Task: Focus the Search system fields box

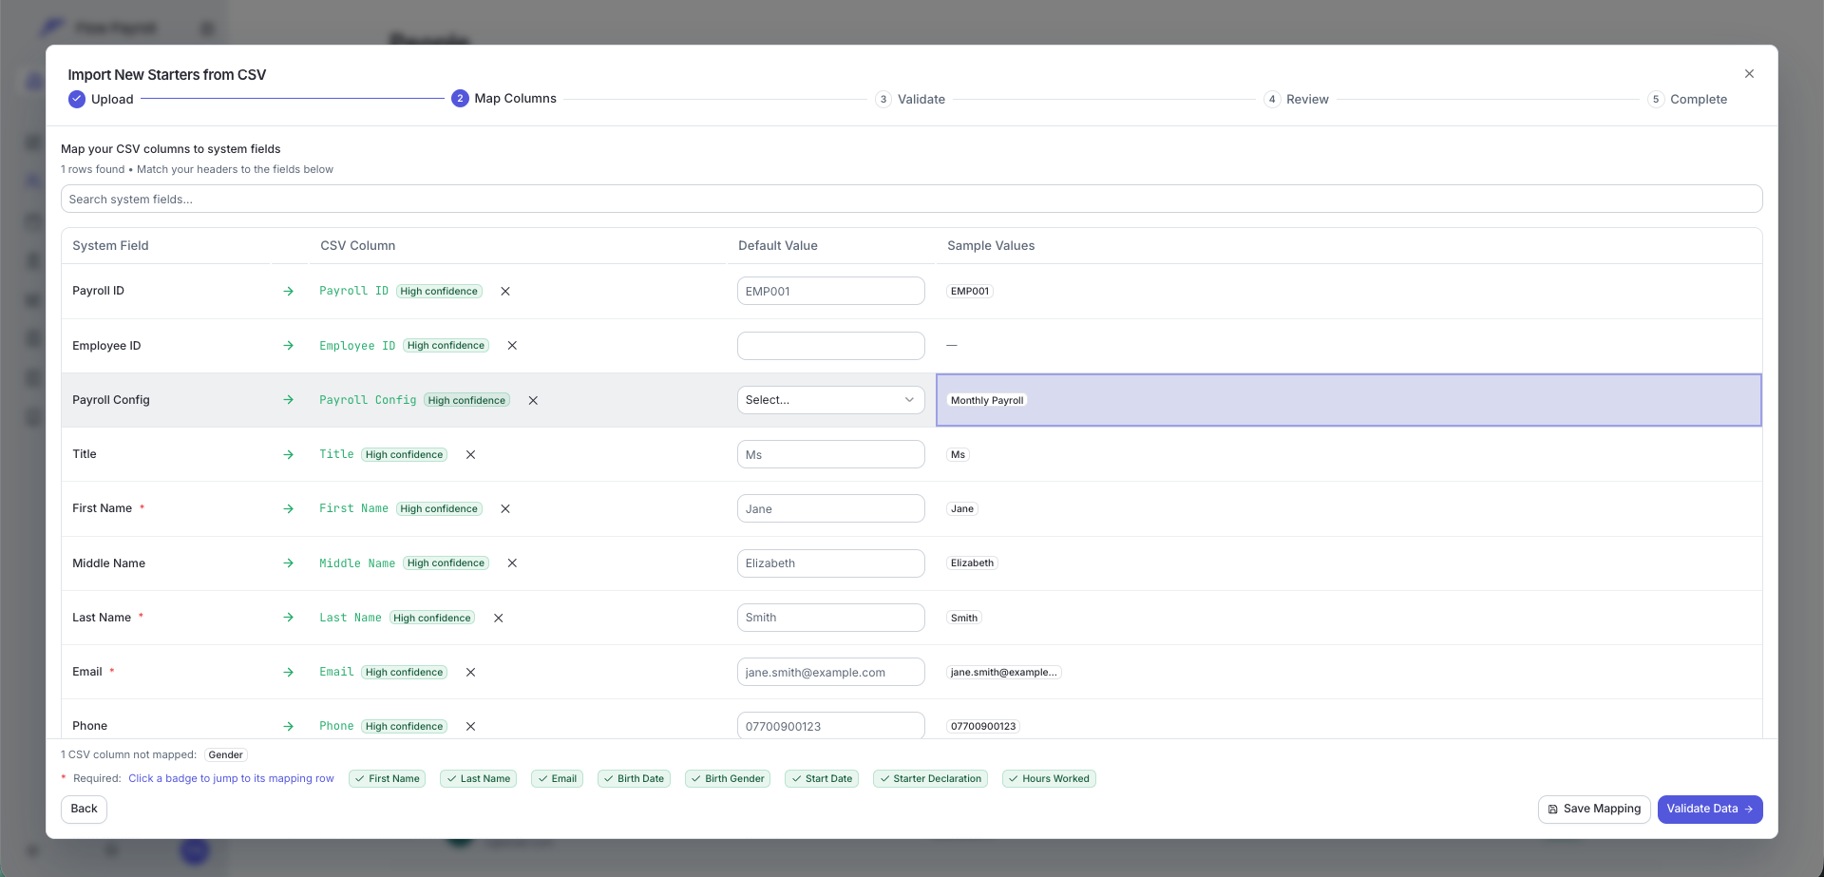Action: [x=911, y=200]
